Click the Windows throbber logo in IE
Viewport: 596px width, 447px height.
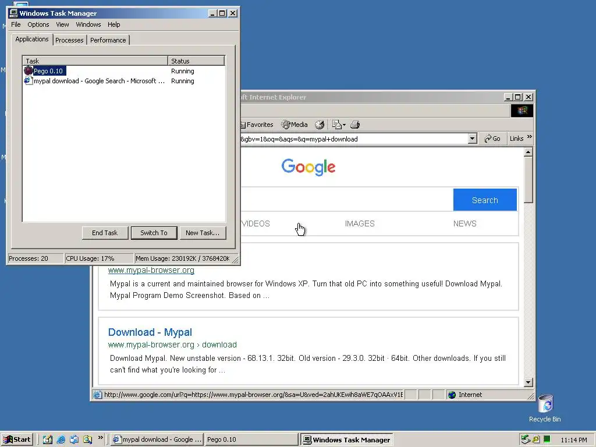click(x=522, y=111)
